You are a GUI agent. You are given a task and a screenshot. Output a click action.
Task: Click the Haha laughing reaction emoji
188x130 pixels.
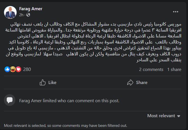[x=12, y=69]
